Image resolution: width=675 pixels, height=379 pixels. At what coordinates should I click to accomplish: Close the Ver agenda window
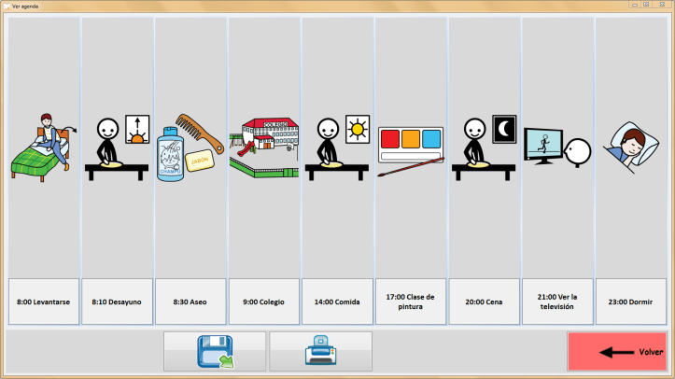coord(662,5)
